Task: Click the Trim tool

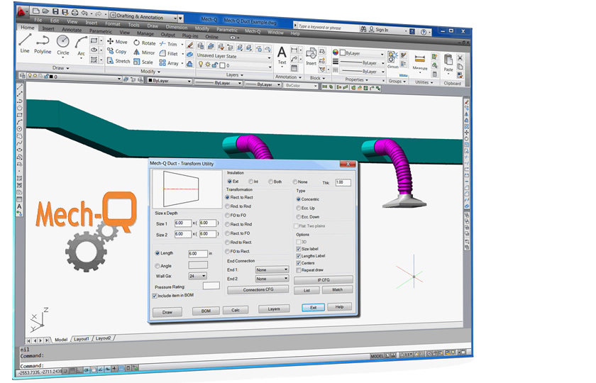Action: [168, 44]
